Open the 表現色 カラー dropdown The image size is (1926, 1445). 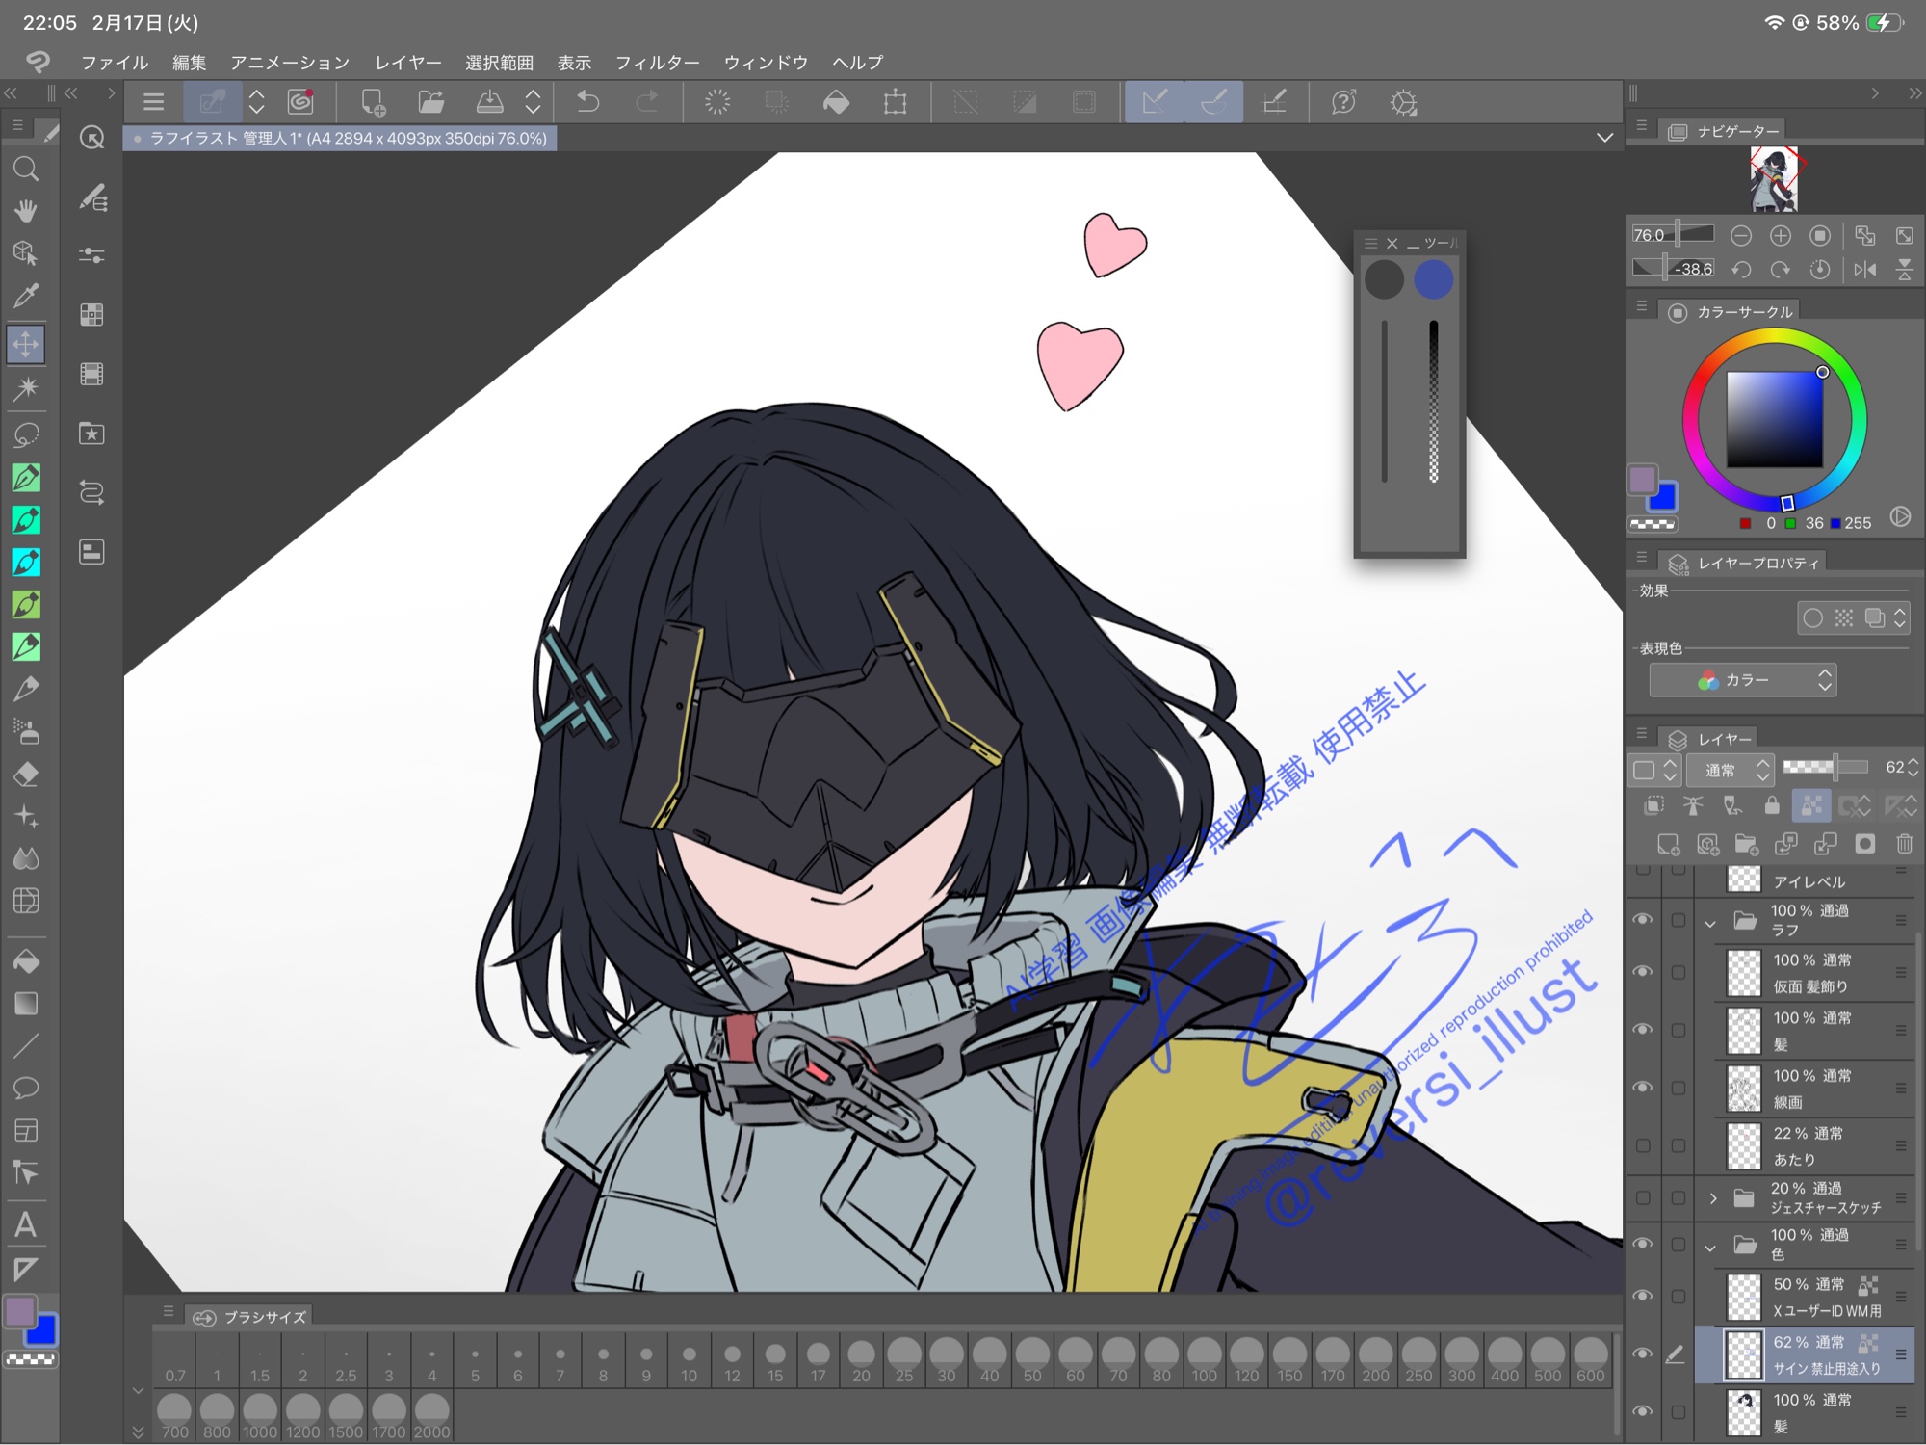pyautogui.click(x=1743, y=680)
